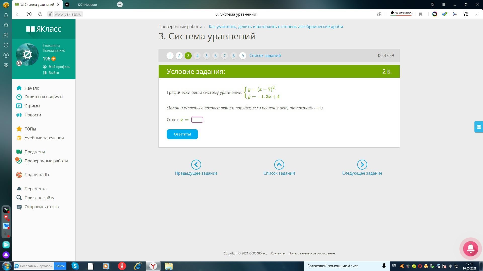Open the Предметы sidebar item
Viewport: 483px width, 271px height.
tap(34, 152)
